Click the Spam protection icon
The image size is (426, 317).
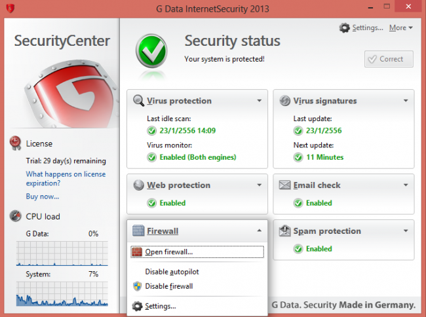[x=285, y=231]
